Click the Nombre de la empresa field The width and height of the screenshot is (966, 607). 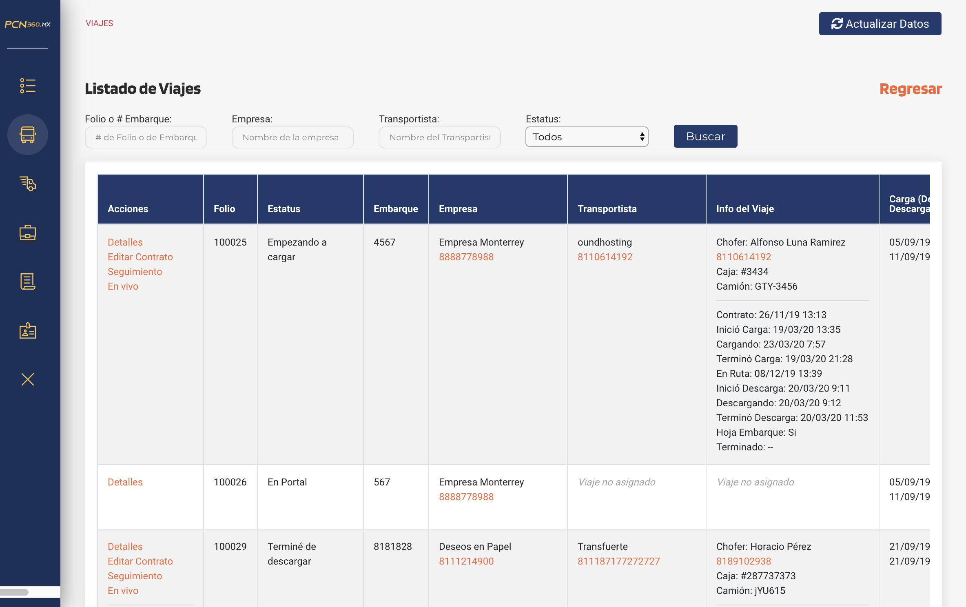293,137
